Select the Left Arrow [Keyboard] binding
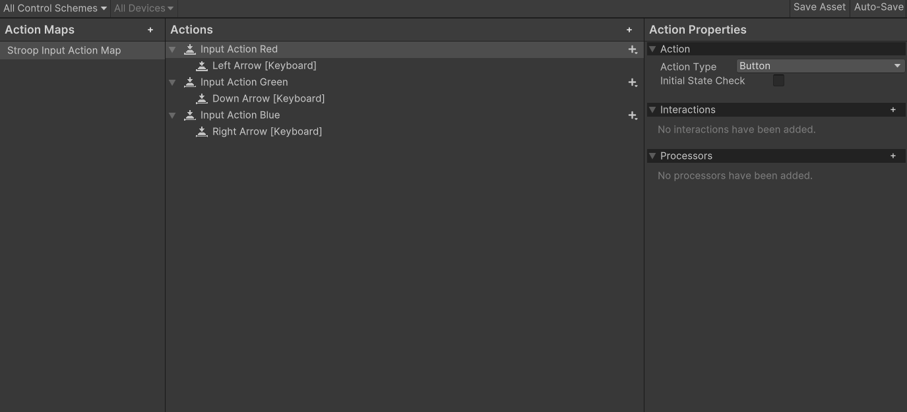 404,66
